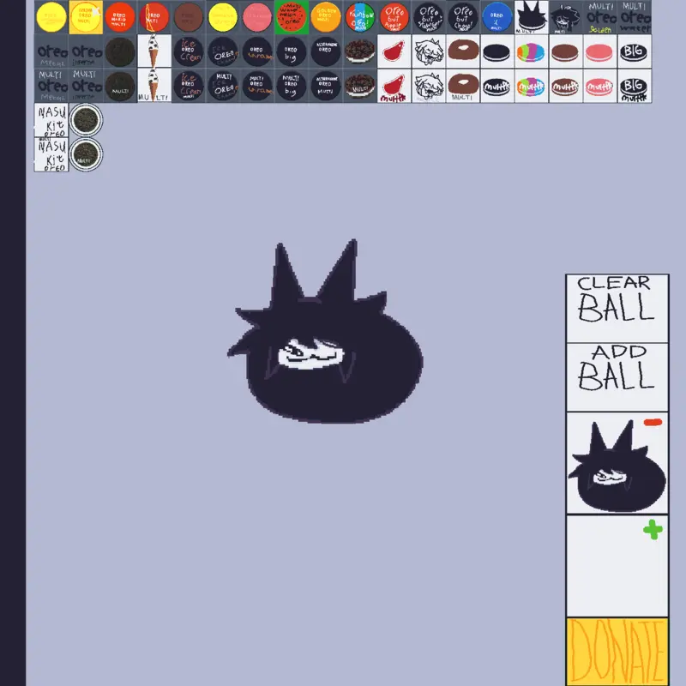
Task: Select the red 'Oreo but Apple' ball
Action: (394, 17)
